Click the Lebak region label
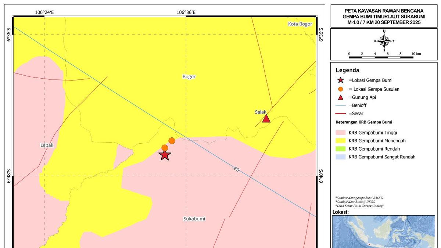The width and height of the screenshot is (441, 248). (x=47, y=145)
